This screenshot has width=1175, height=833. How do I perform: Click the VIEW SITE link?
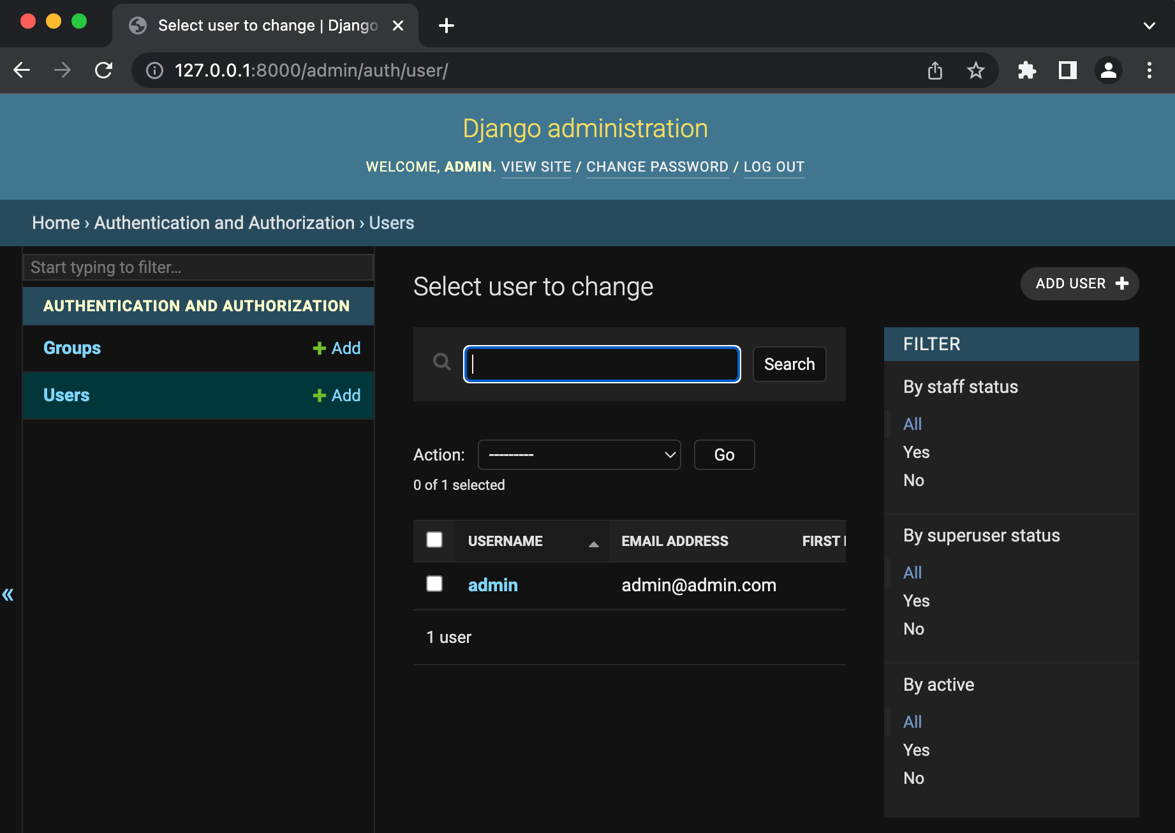536,167
